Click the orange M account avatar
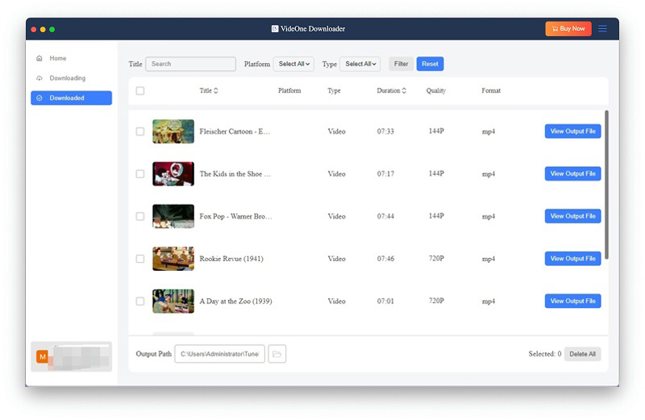The image size is (645, 420). pos(42,356)
